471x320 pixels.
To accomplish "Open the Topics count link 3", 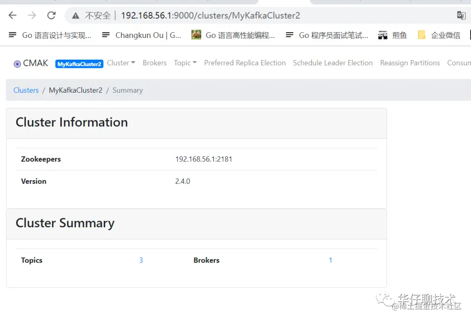I will coord(141,260).
